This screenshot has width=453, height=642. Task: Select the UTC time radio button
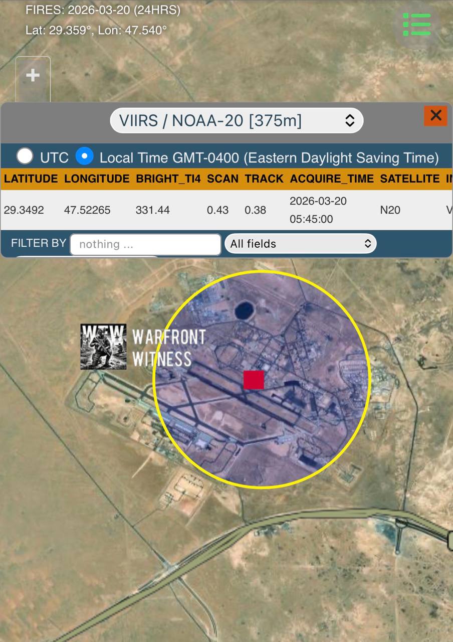pyautogui.click(x=25, y=156)
